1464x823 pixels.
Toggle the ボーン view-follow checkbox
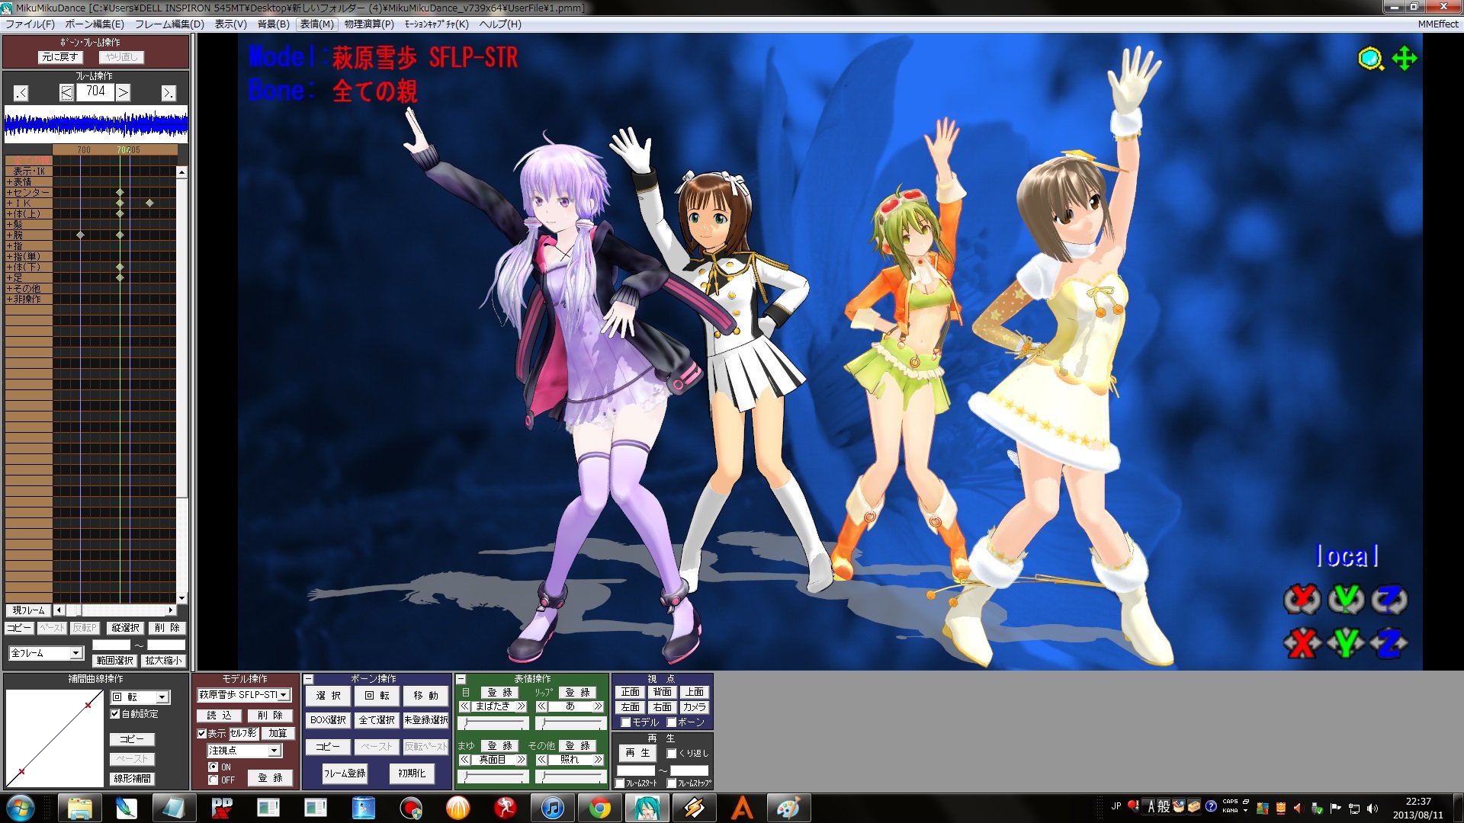(x=672, y=722)
